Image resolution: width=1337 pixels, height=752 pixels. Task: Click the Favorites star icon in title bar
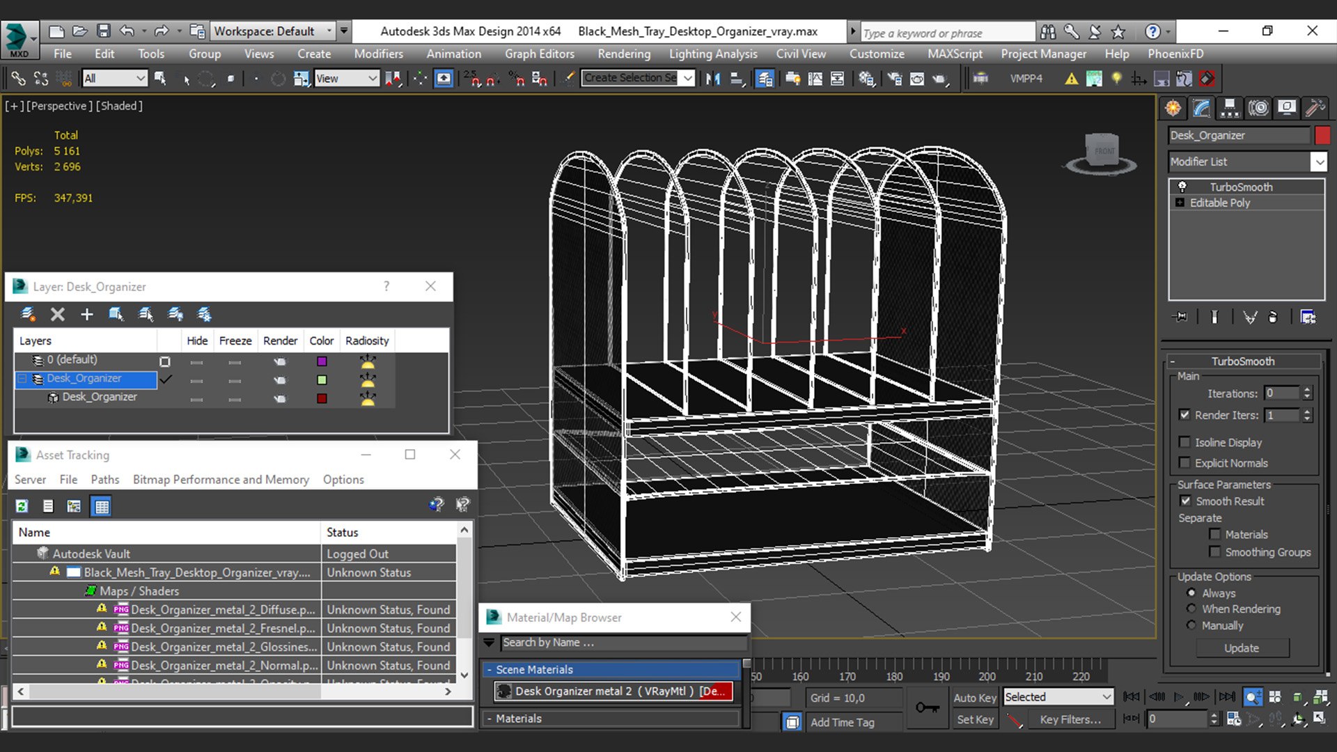(1118, 31)
